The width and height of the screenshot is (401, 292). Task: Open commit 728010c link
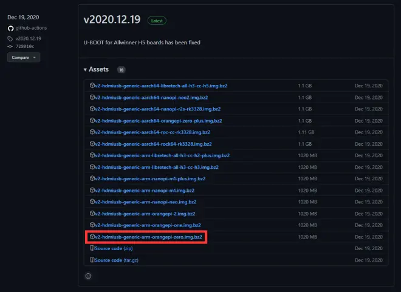pyautogui.click(x=25, y=46)
